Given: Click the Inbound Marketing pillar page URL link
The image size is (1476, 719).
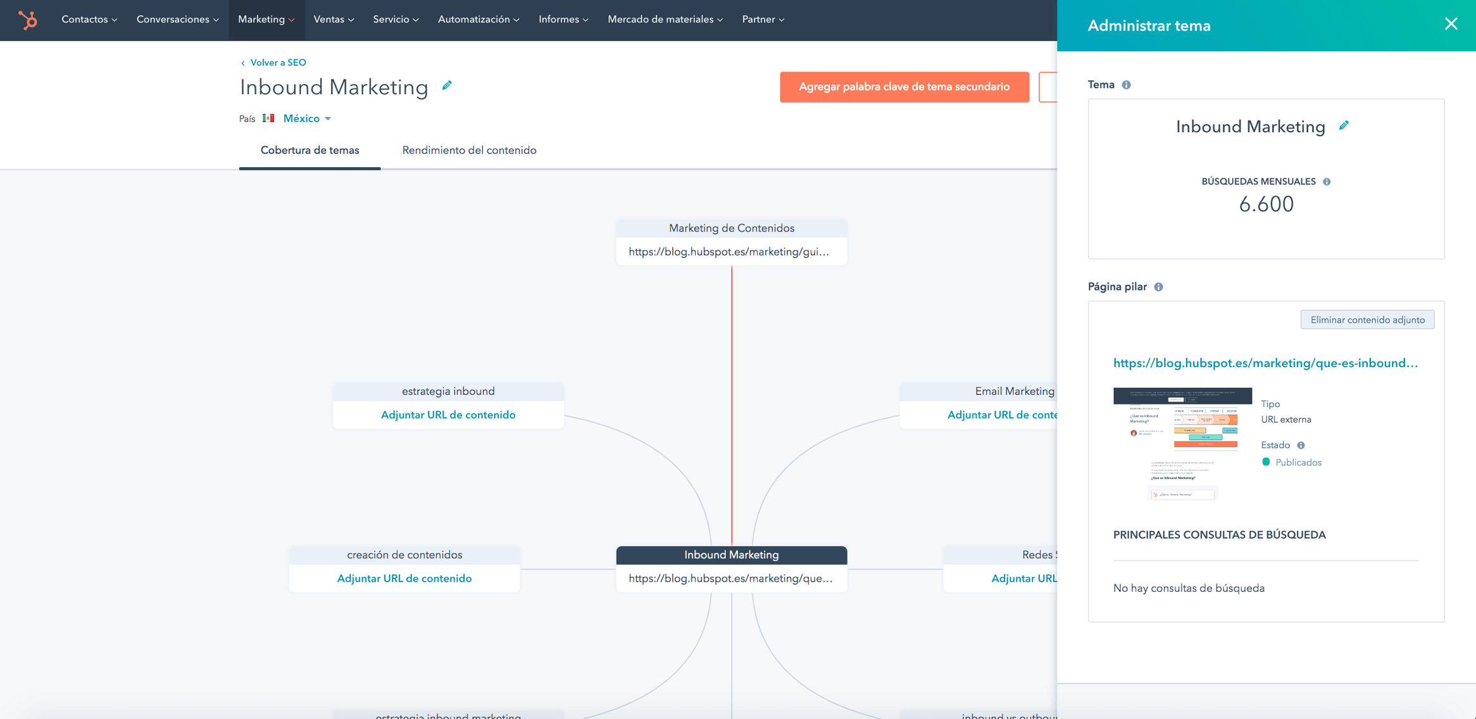Looking at the screenshot, I should (1264, 362).
